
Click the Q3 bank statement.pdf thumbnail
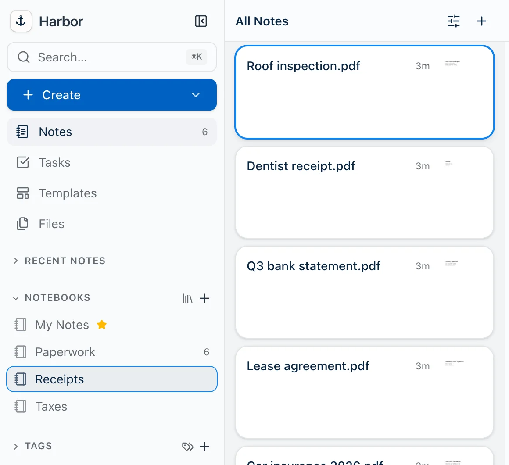pos(452,263)
